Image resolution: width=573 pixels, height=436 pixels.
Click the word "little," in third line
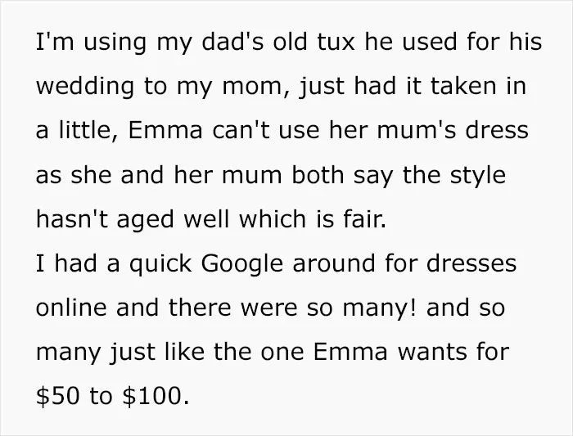point(88,130)
